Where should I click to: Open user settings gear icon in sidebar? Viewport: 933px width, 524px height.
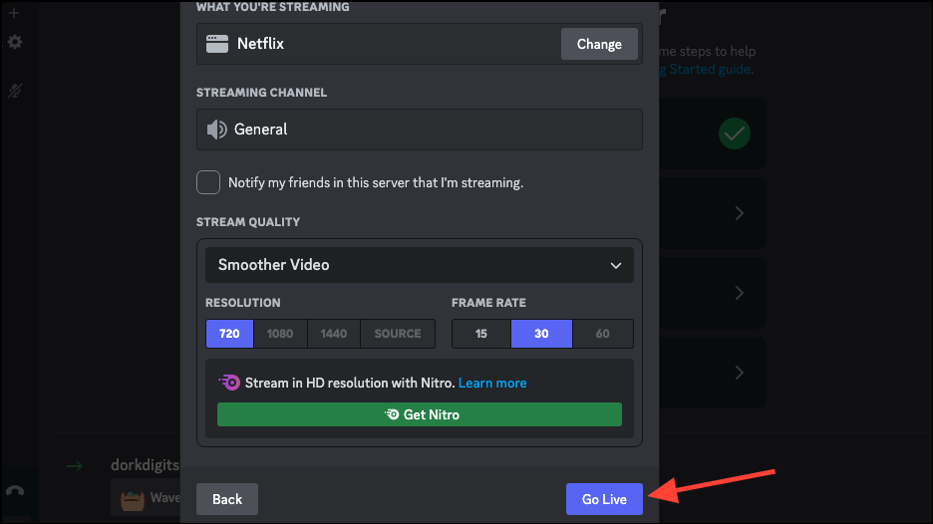pyautogui.click(x=15, y=42)
